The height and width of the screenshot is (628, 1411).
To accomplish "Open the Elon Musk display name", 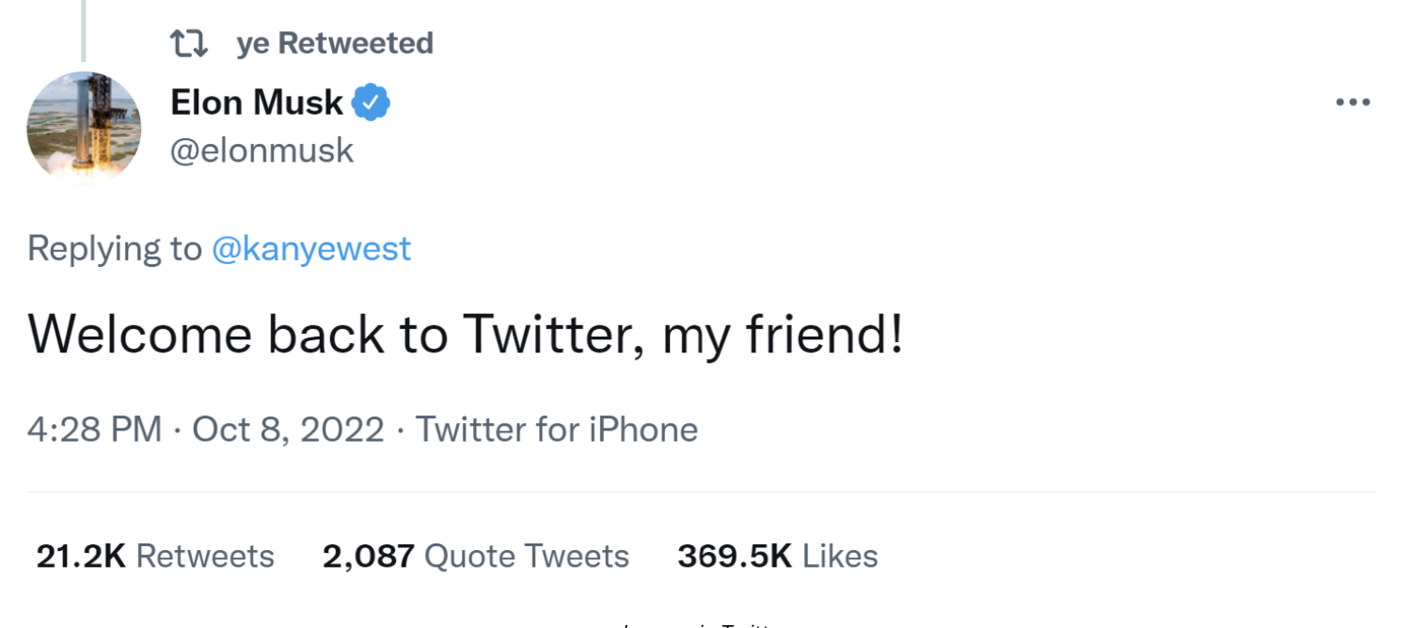I will coord(256,102).
